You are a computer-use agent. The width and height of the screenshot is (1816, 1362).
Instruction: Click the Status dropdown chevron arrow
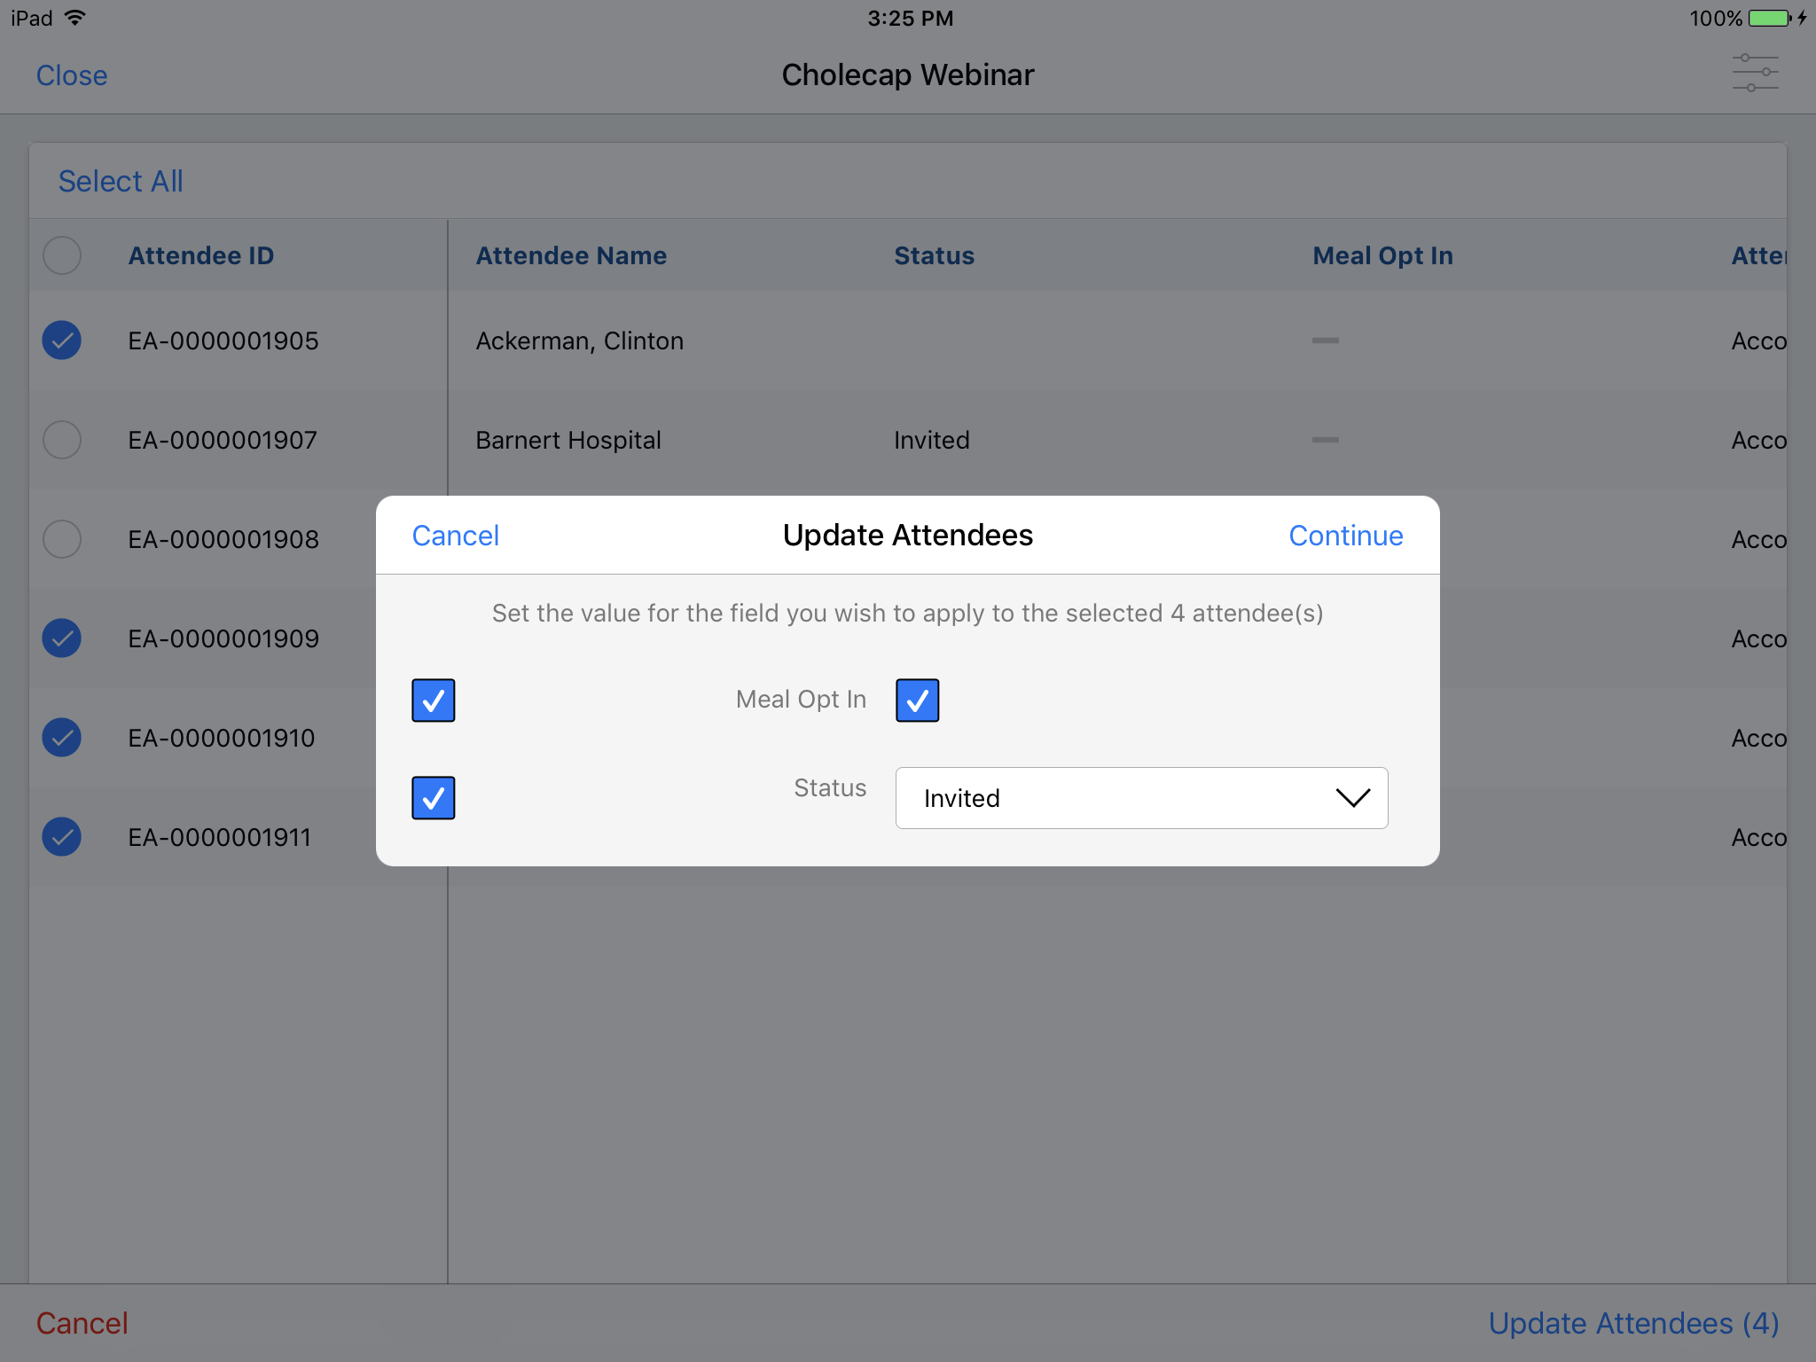click(x=1352, y=798)
